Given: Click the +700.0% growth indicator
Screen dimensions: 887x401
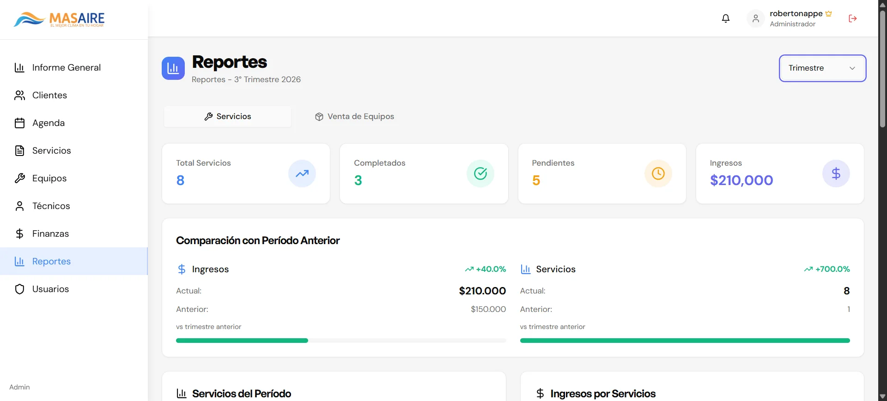Looking at the screenshot, I should click(827, 269).
